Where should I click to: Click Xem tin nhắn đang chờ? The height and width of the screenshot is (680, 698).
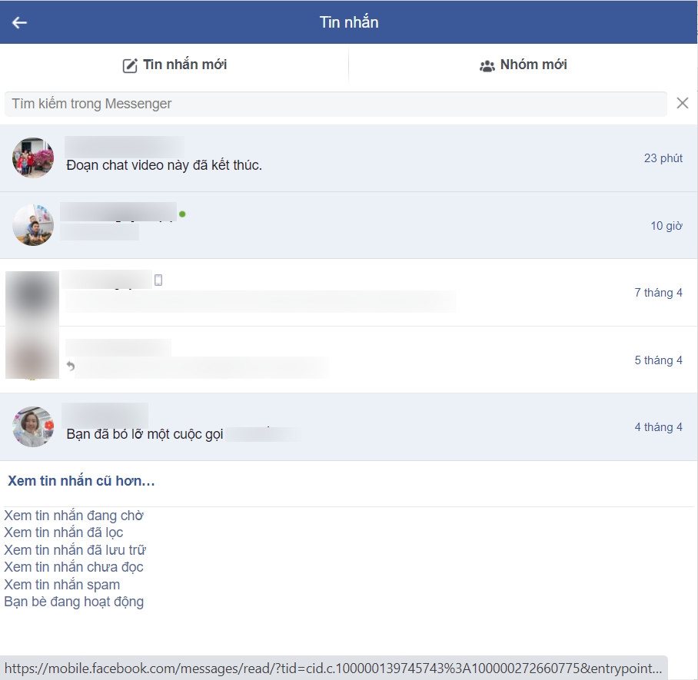click(x=72, y=515)
